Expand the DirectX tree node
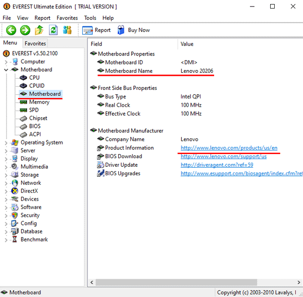The height and width of the screenshot is (297, 303). pos(6,191)
